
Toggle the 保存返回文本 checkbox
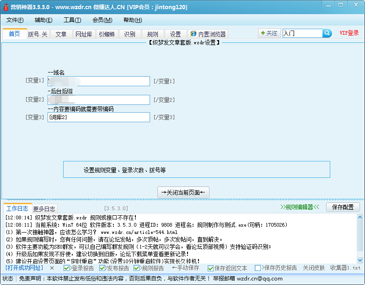(211, 268)
